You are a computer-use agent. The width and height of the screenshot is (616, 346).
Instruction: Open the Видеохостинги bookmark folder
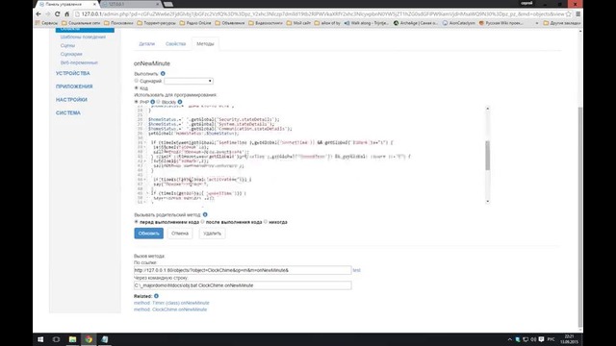266,23
